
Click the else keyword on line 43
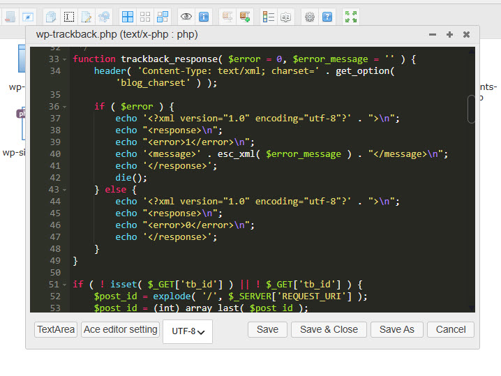(x=115, y=190)
